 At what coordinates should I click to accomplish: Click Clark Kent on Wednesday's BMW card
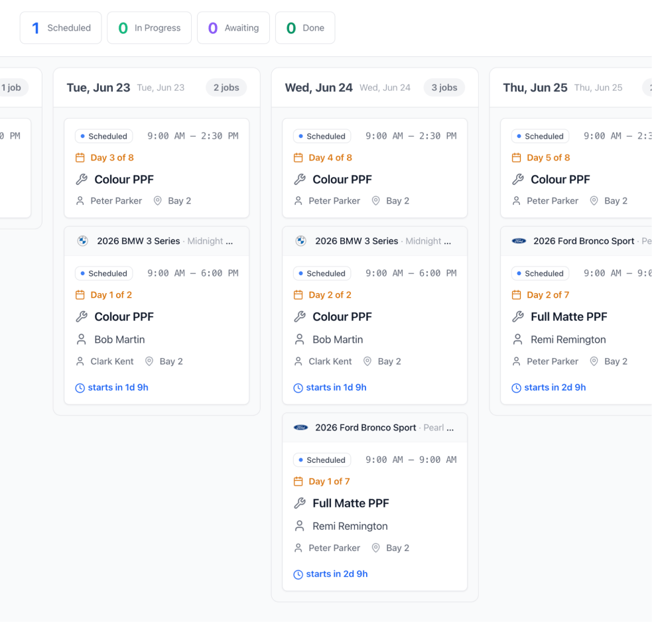330,361
